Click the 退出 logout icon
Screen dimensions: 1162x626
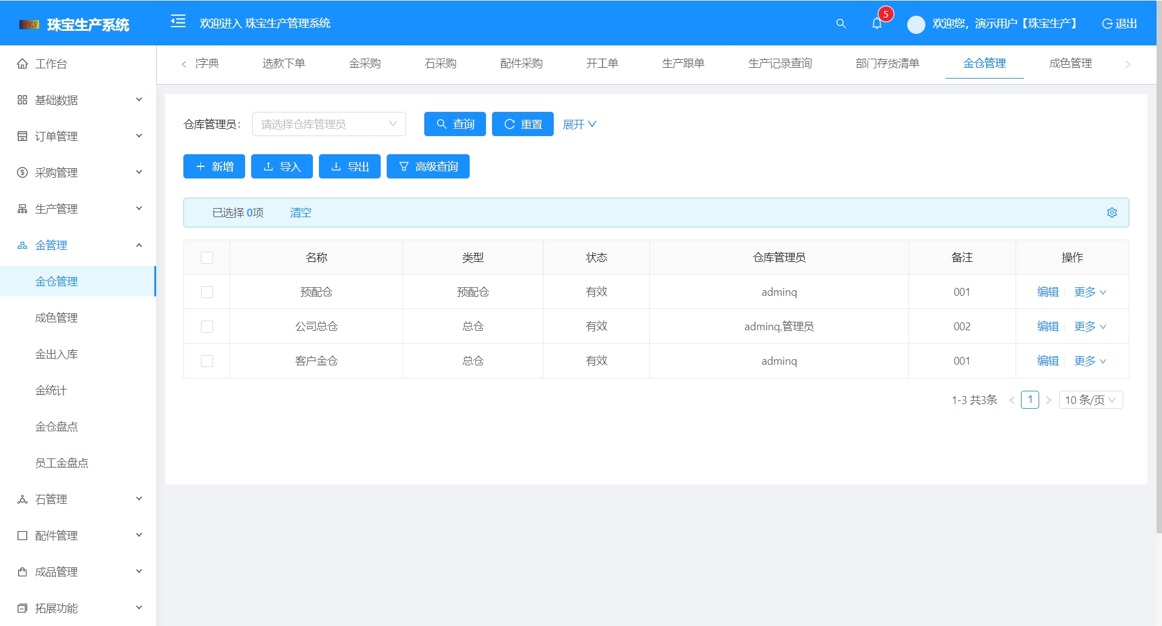1107,24
